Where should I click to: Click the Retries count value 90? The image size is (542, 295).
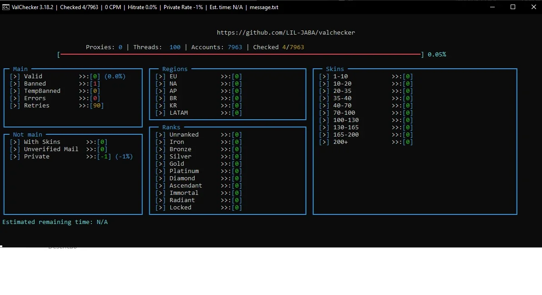pyautogui.click(x=97, y=106)
